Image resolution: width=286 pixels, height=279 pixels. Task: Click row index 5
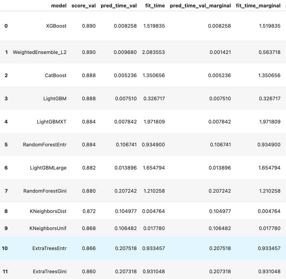[x=6, y=145]
